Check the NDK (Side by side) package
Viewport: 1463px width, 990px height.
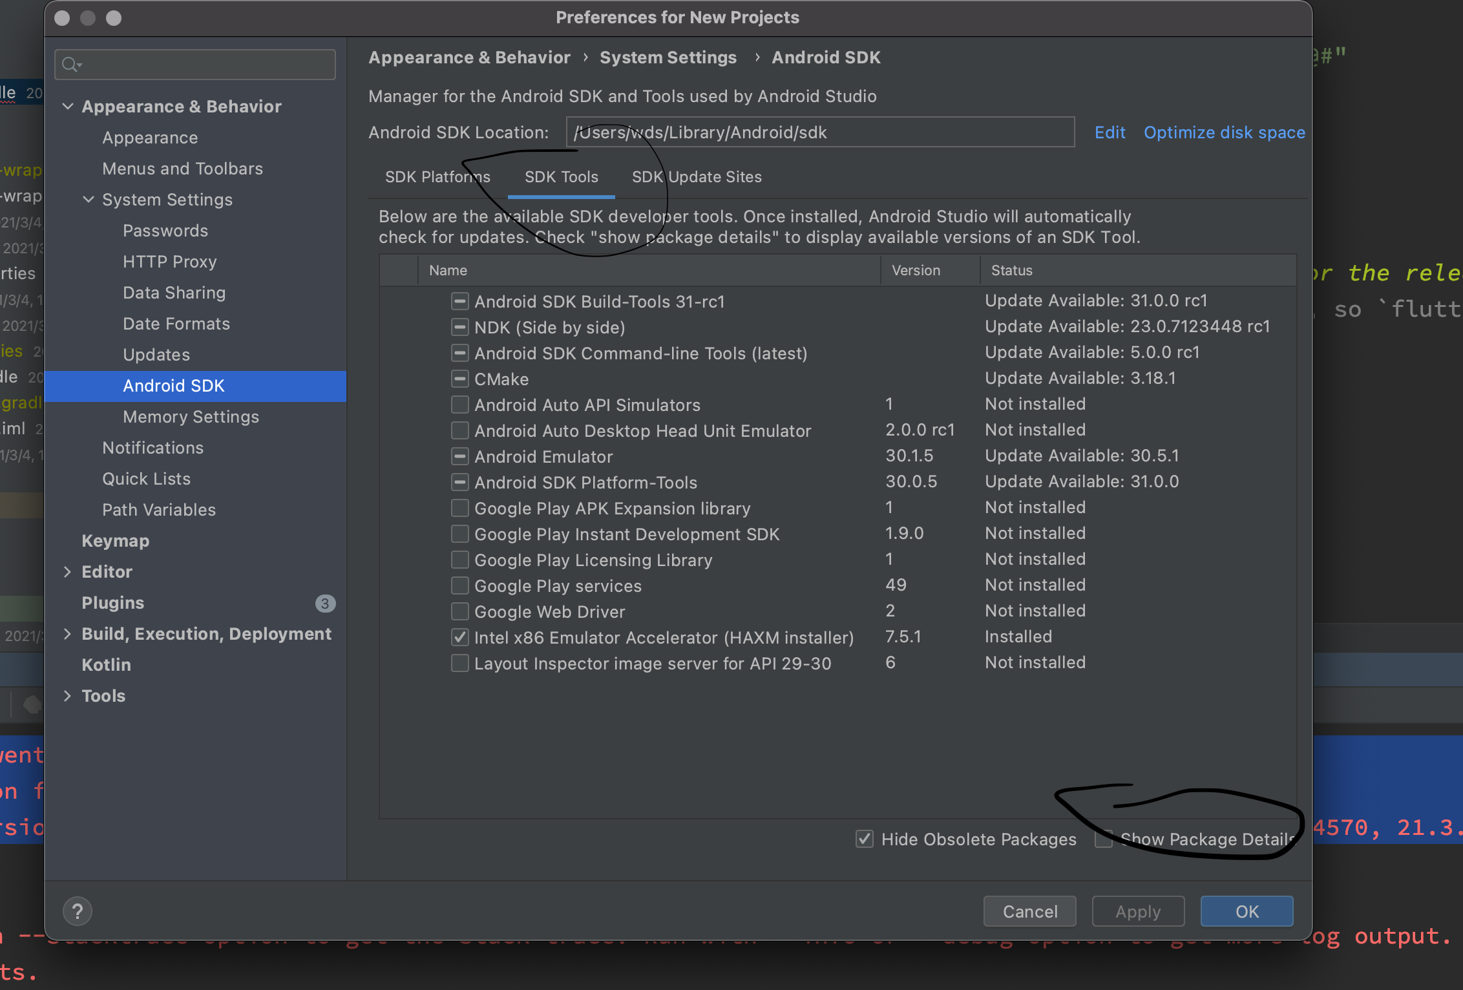tap(459, 327)
